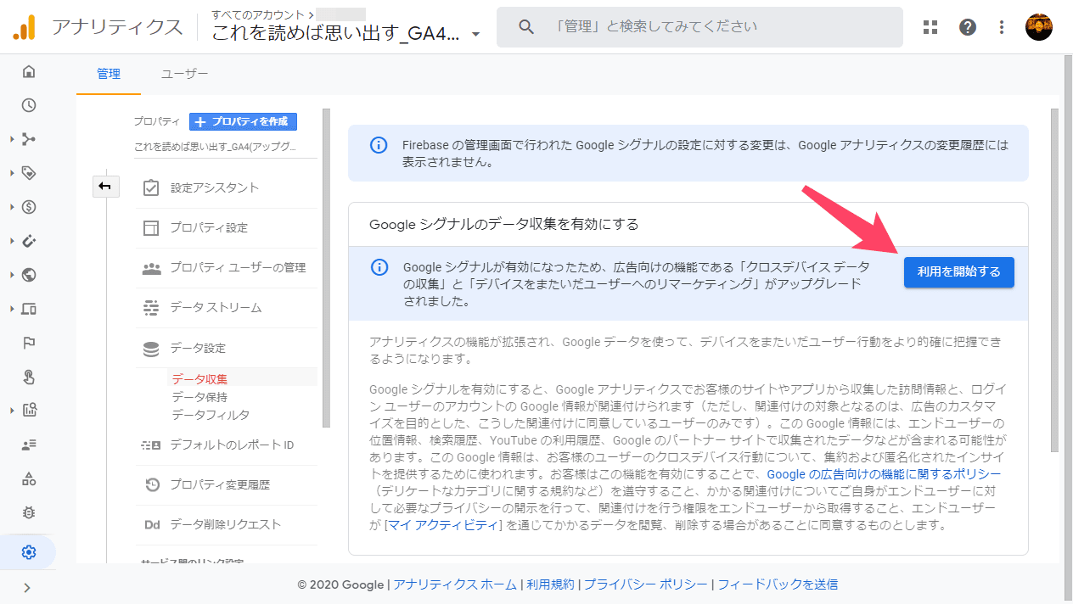The width and height of the screenshot is (1073, 604).
Task: Open the lifecycle acquisition branch icon
Action: tap(29, 139)
